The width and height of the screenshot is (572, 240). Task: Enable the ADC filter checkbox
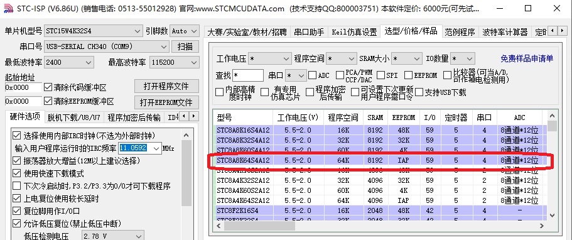pyautogui.click(x=312, y=75)
